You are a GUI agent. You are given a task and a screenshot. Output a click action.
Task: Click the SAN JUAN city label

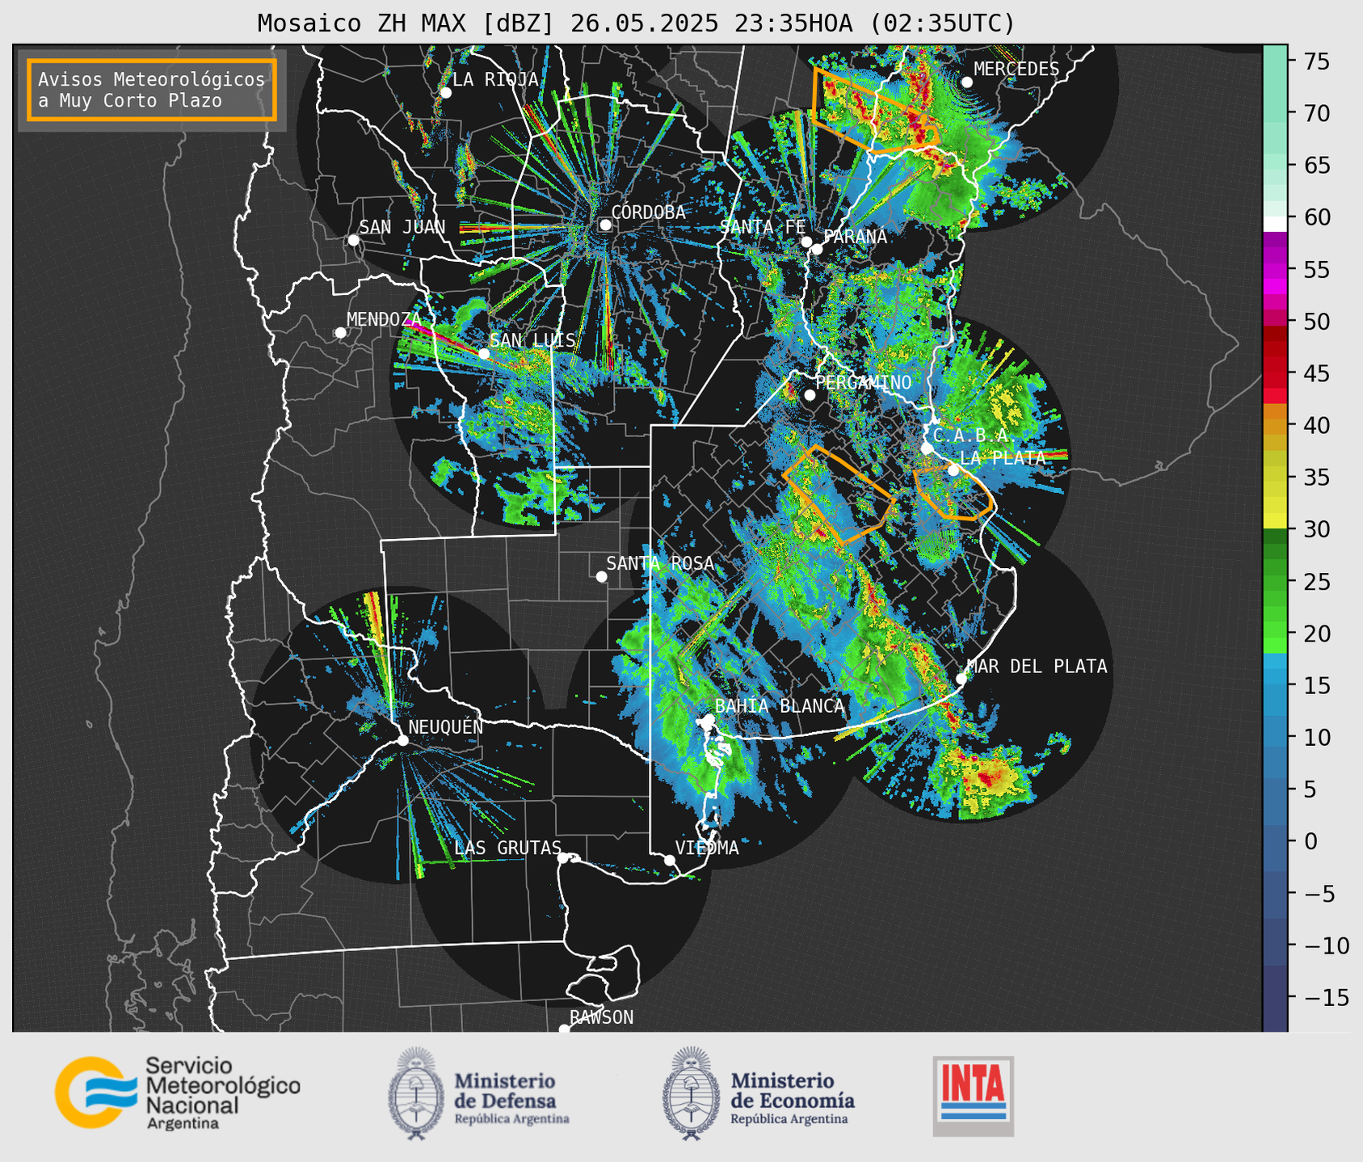click(402, 227)
